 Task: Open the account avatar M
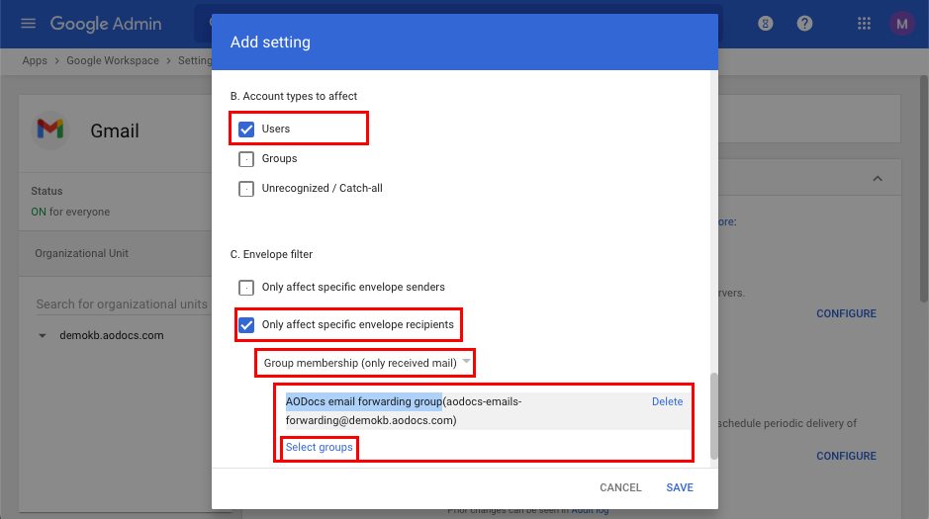pos(901,24)
